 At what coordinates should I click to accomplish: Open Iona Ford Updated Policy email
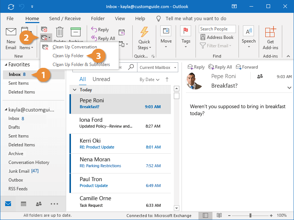[x=120, y=123]
